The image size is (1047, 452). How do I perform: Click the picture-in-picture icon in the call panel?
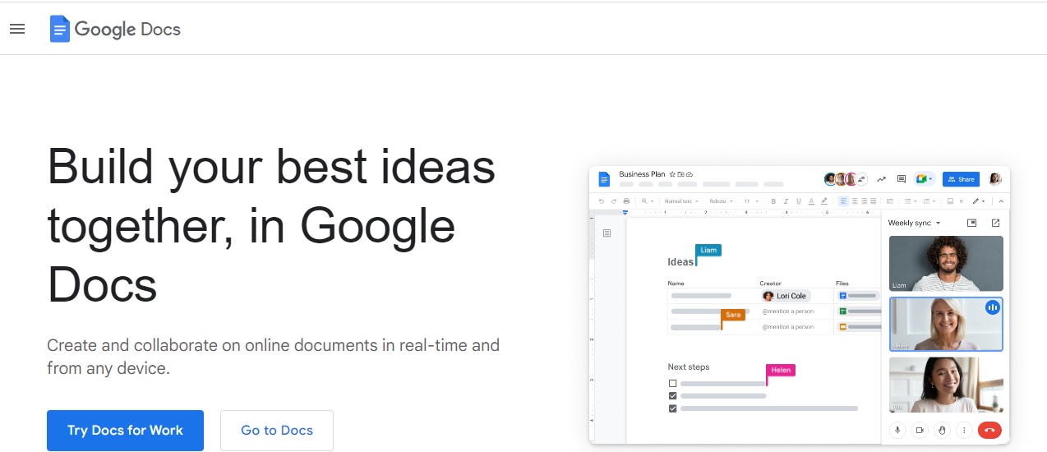tap(971, 223)
